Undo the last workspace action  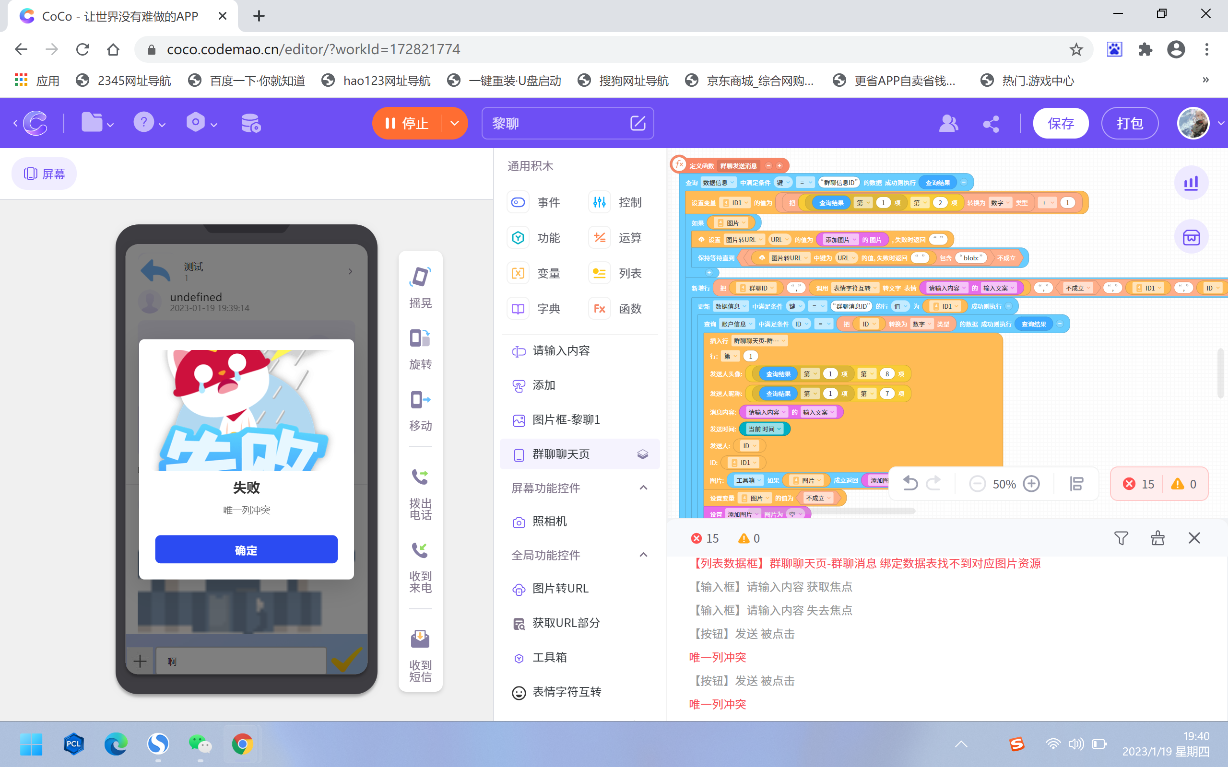click(x=910, y=483)
